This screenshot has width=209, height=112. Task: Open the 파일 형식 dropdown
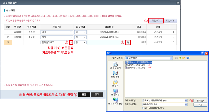coord(186,105)
